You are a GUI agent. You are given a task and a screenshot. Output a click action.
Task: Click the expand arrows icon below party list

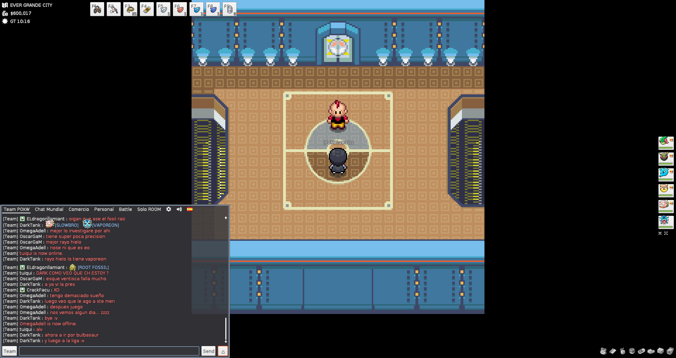[666, 233]
